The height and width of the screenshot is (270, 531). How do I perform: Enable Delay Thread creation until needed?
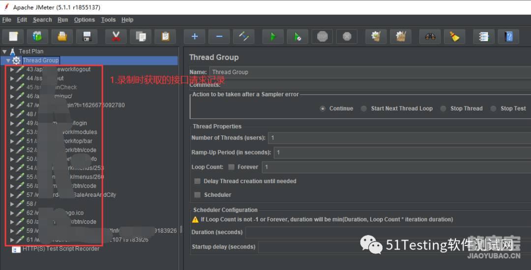pos(198,182)
